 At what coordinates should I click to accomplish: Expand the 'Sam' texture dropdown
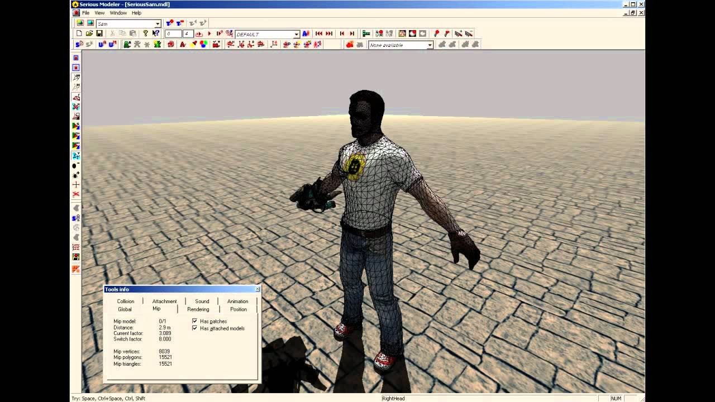pyautogui.click(x=158, y=24)
